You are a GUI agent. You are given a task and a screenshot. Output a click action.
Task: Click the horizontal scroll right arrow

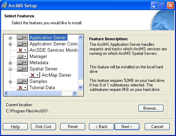[74, 93]
